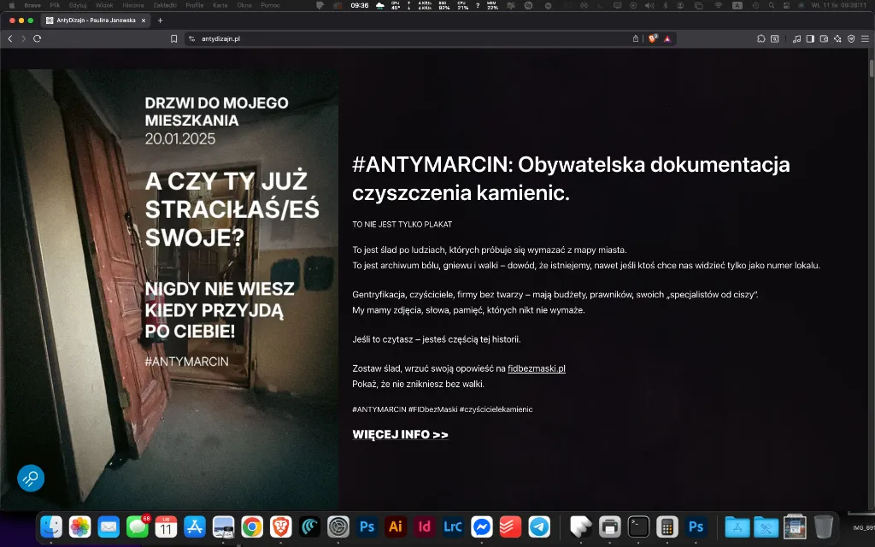
Task: Open the browser hamburger menu
Action: (865, 38)
